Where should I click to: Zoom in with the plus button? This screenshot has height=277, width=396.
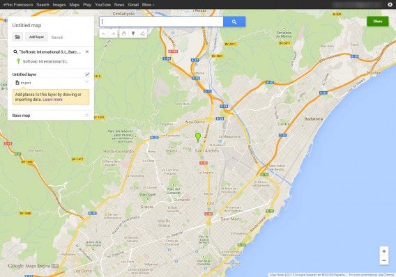click(384, 251)
